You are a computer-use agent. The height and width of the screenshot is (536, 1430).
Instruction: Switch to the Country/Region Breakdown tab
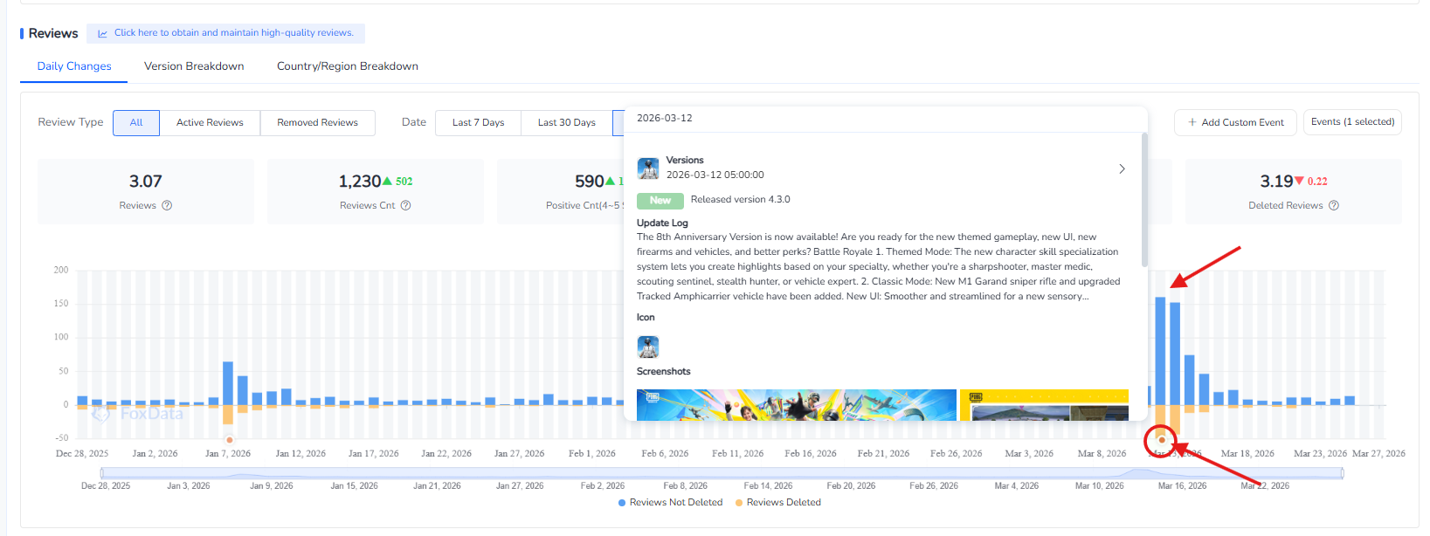[348, 66]
